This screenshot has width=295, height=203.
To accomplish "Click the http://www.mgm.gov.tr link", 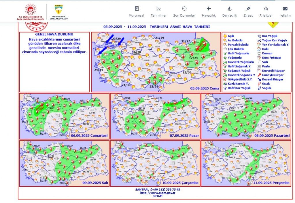I will (158, 193).
